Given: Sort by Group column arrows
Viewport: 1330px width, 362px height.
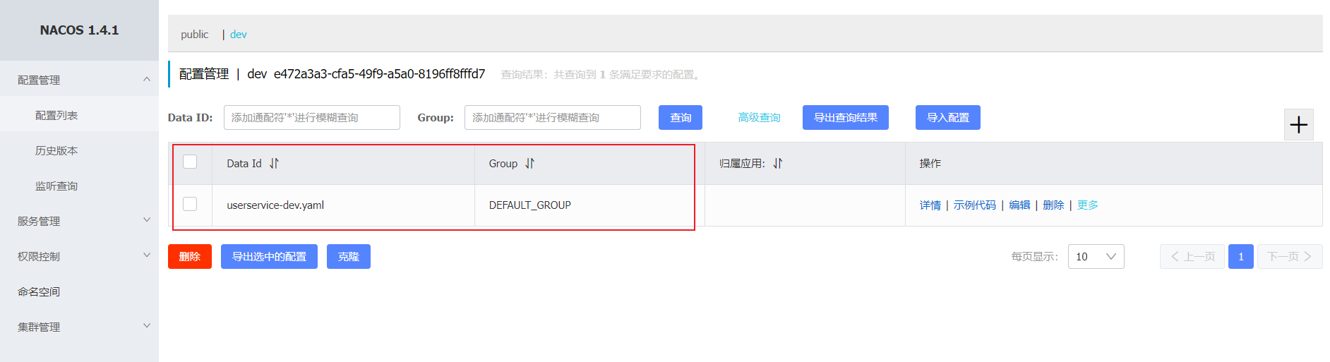Looking at the screenshot, I should coord(529,164).
